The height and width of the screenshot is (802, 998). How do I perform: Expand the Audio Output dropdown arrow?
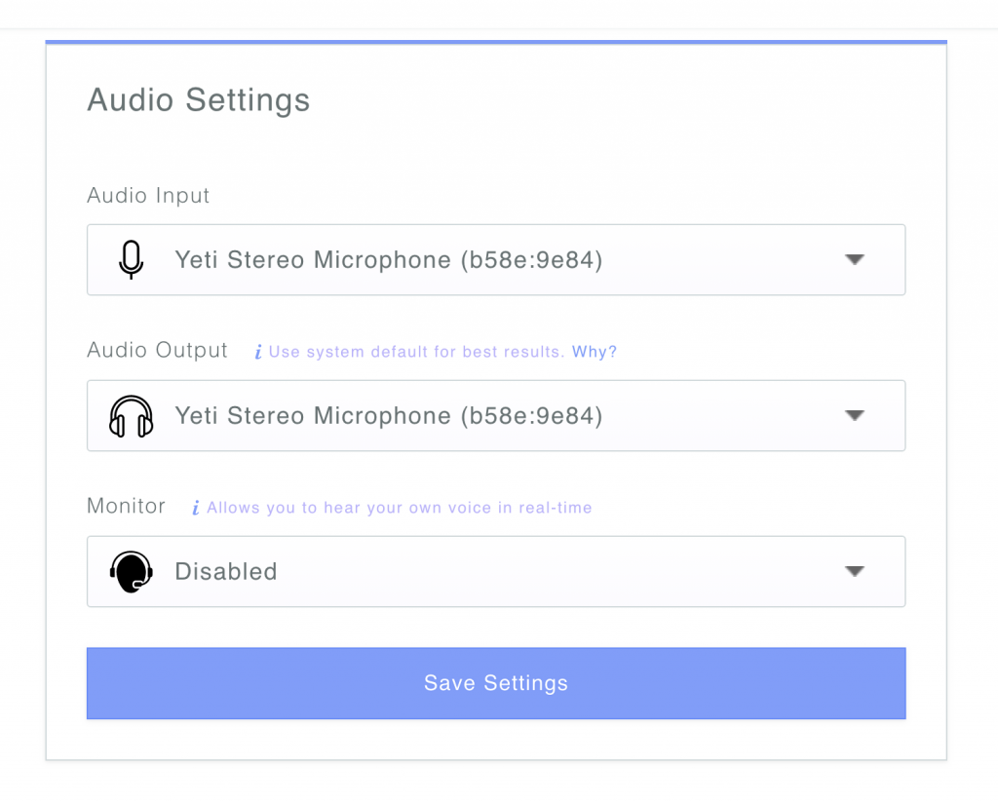[x=854, y=416]
